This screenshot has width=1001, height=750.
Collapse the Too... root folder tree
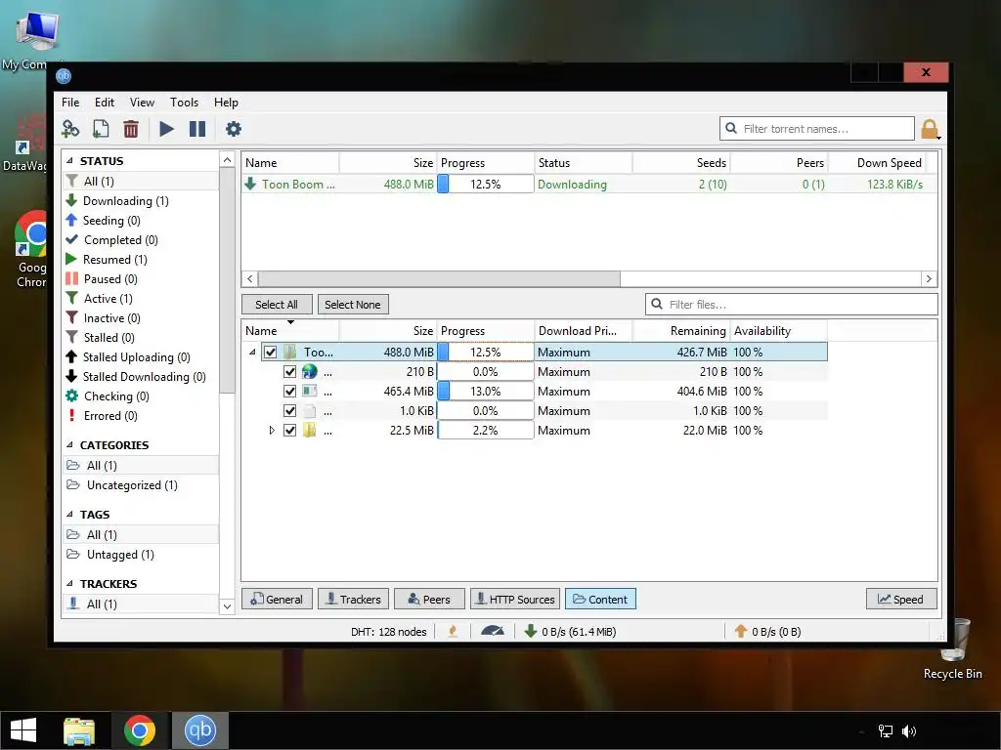point(252,352)
